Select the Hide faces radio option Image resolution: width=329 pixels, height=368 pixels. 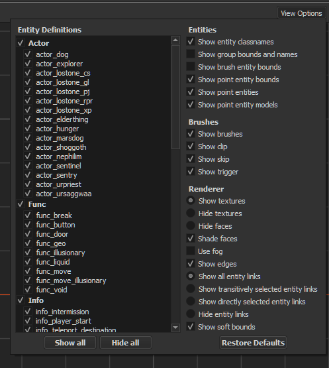(191, 226)
